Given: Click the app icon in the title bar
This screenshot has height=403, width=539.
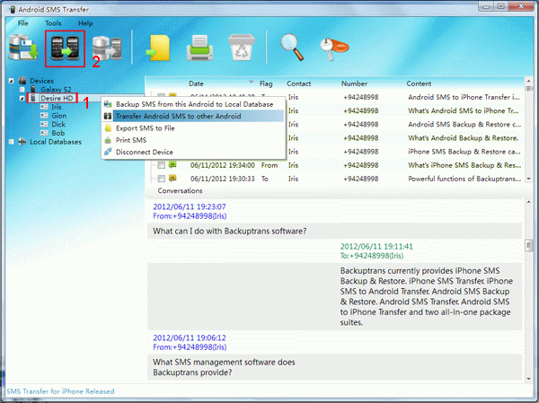Looking at the screenshot, I should tap(12, 9).
